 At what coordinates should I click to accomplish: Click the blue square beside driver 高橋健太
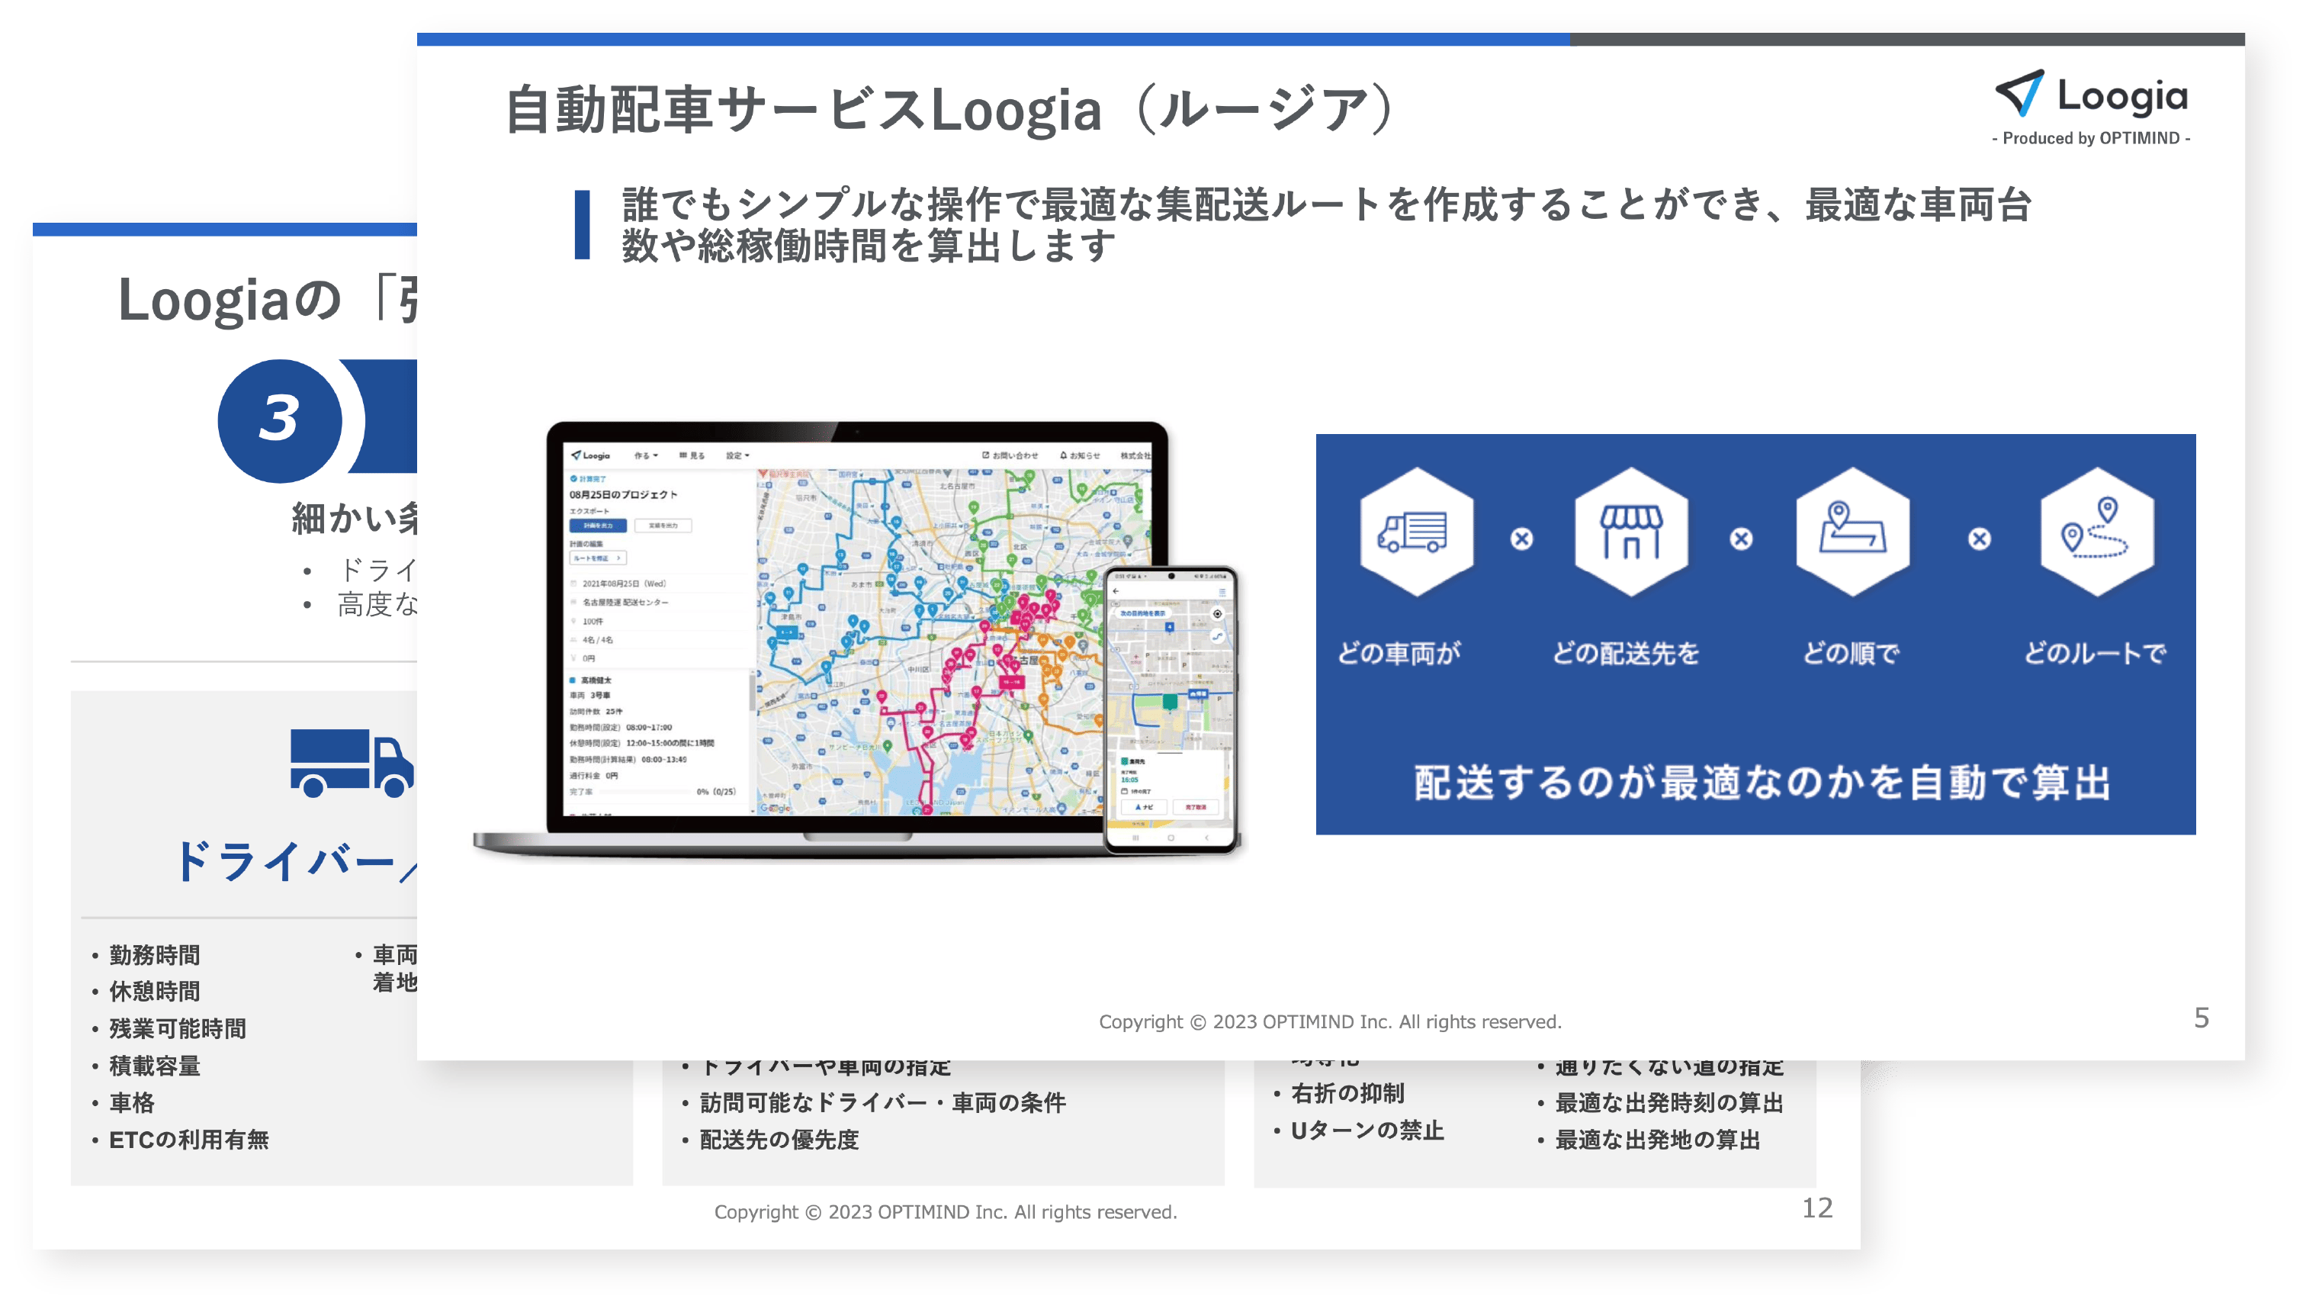573,680
